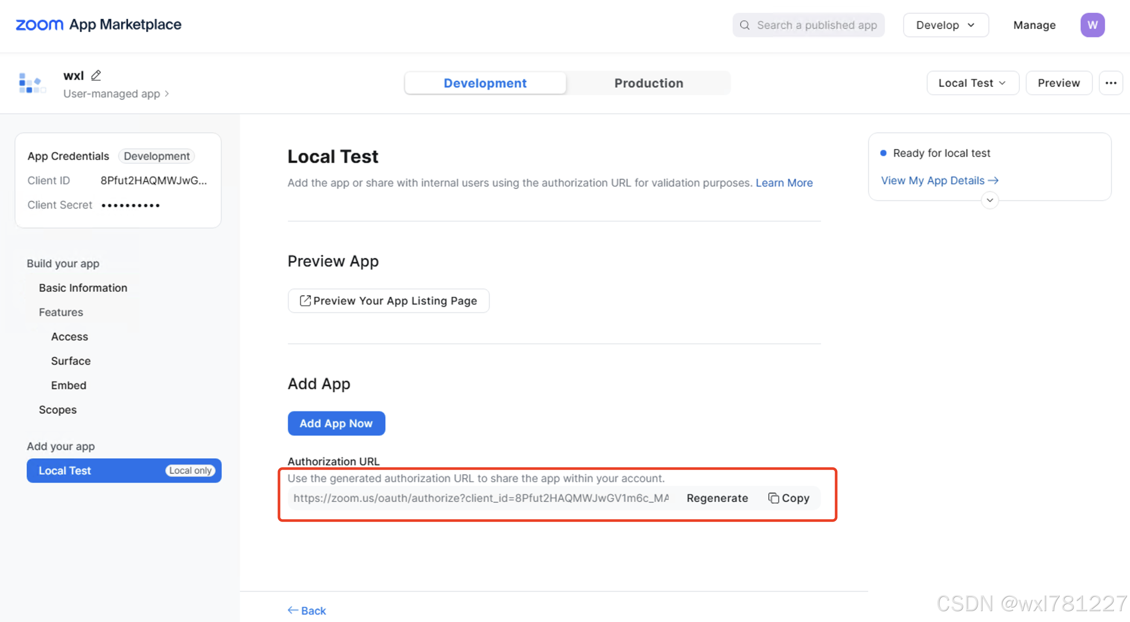Click the Zoom App Marketplace logo
Viewport: 1130px width, 622px height.
coord(98,24)
